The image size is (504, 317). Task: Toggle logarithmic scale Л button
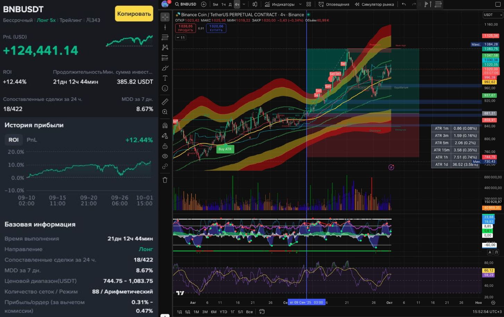[496, 252]
